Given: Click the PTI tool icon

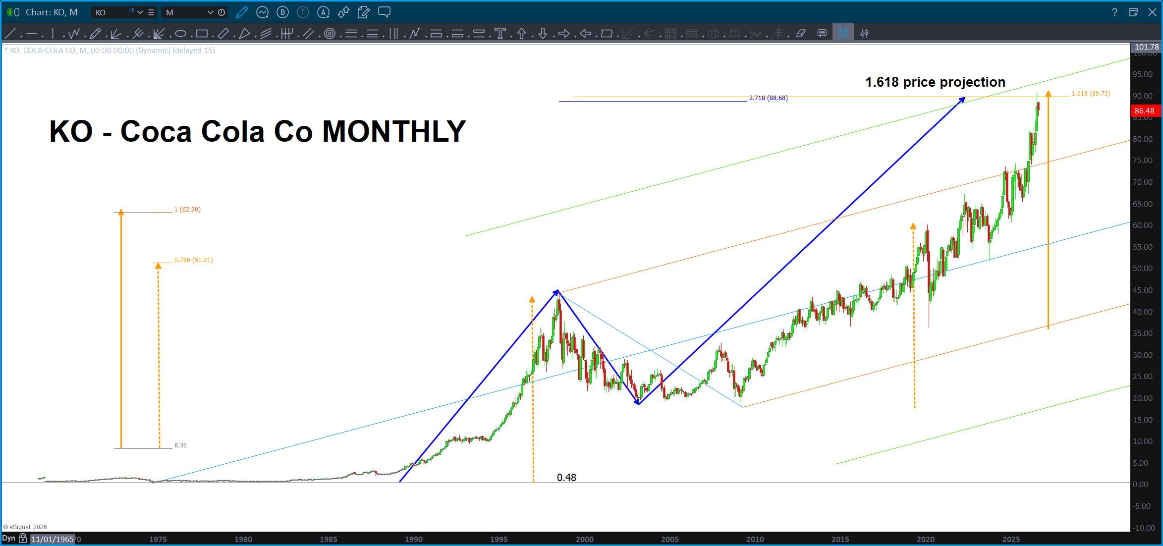Looking at the screenshot, I should tap(734, 34).
